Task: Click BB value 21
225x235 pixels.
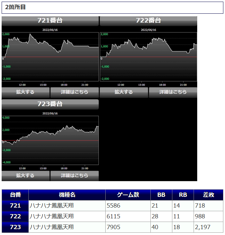Action: 155,206
